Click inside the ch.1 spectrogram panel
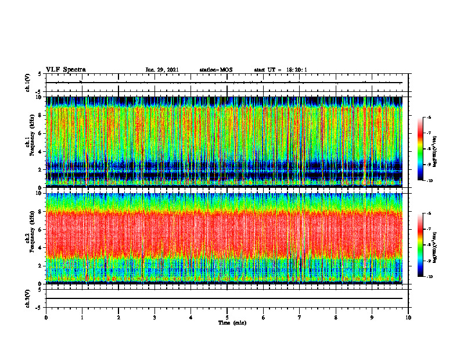The image size is (460, 356). tap(224, 142)
